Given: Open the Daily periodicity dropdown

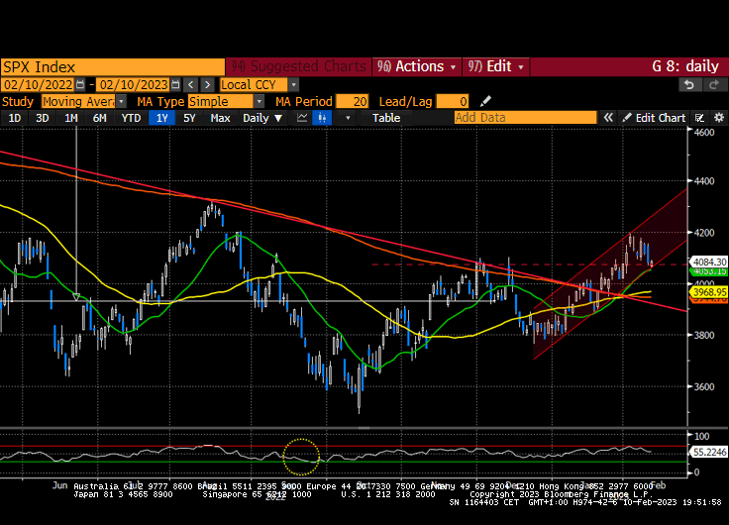Looking at the screenshot, I should click(262, 118).
